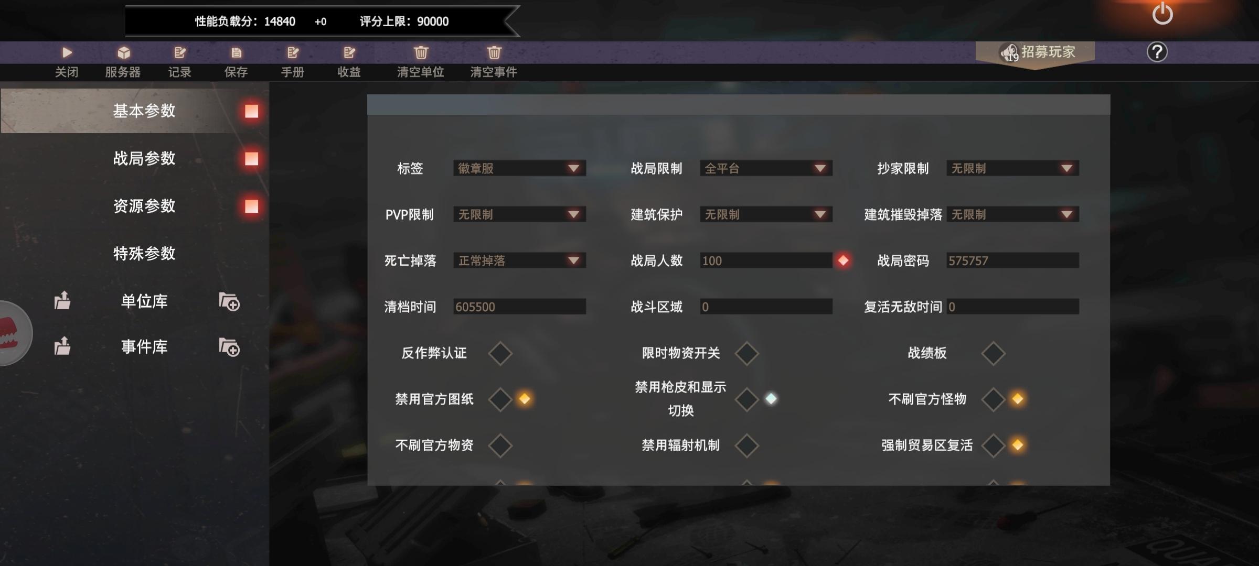Toggle the 禁用官方图纸 diamond checkbox
The image size is (1259, 566).
click(x=500, y=399)
